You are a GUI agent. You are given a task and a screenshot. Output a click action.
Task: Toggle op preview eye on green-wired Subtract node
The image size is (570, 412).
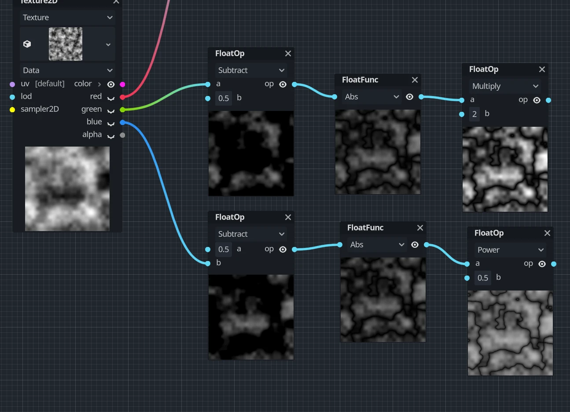coord(283,84)
